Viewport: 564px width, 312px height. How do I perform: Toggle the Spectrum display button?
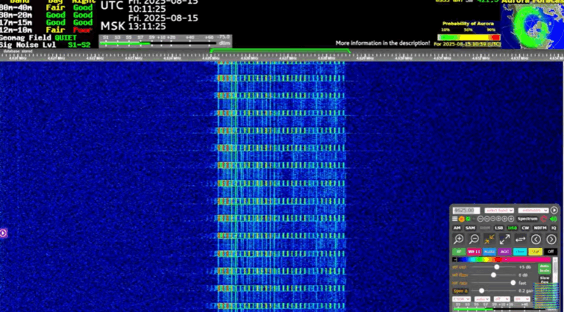pyautogui.click(x=527, y=219)
